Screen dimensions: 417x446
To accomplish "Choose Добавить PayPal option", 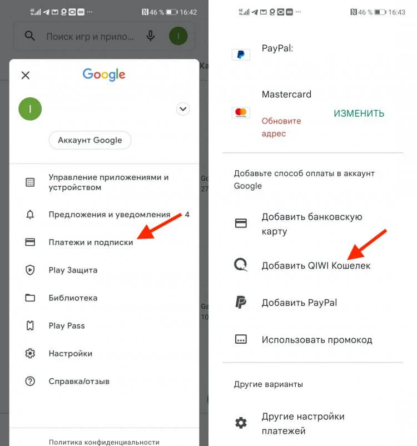I will pyautogui.click(x=312, y=303).
